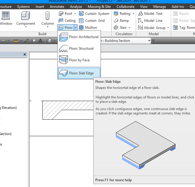
Task: Click the 'Circulation' panel title
Action: pyautogui.click(x=124, y=34)
